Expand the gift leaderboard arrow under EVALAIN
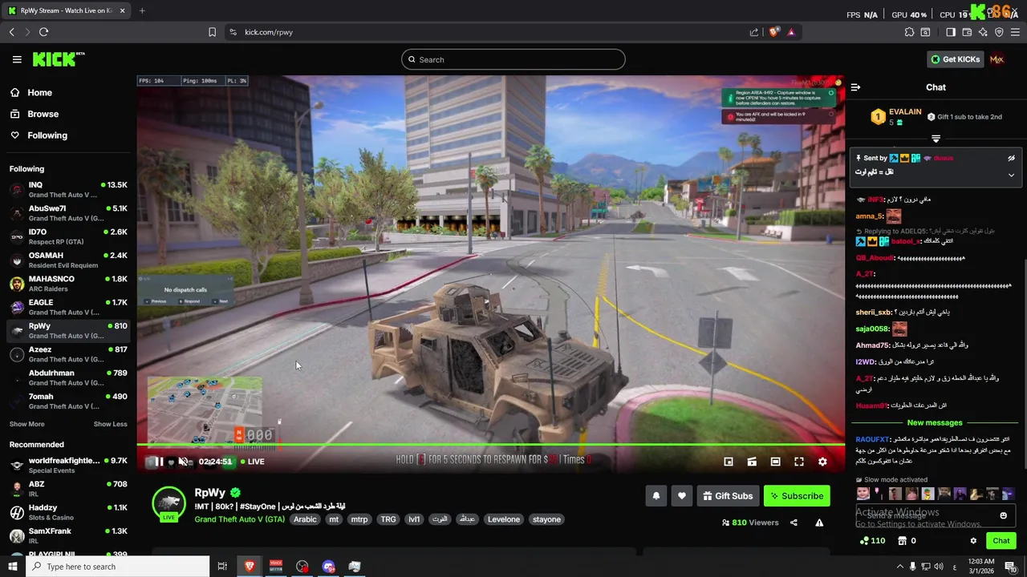This screenshot has height=577, width=1027. pyautogui.click(x=936, y=139)
